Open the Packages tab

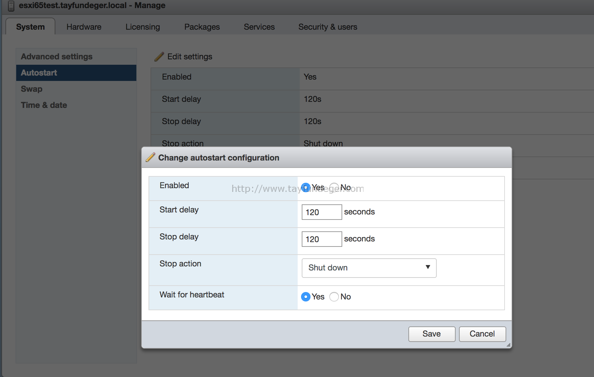click(x=202, y=27)
